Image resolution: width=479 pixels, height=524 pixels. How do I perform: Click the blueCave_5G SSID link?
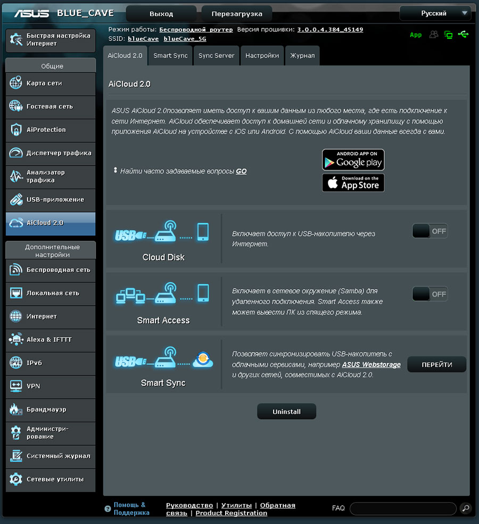point(185,39)
